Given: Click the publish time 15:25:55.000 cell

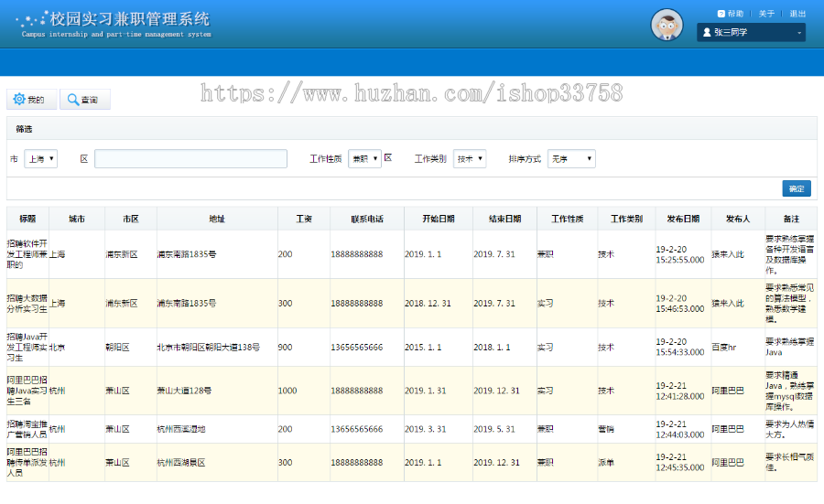Looking at the screenshot, I should [x=683, y=254].
